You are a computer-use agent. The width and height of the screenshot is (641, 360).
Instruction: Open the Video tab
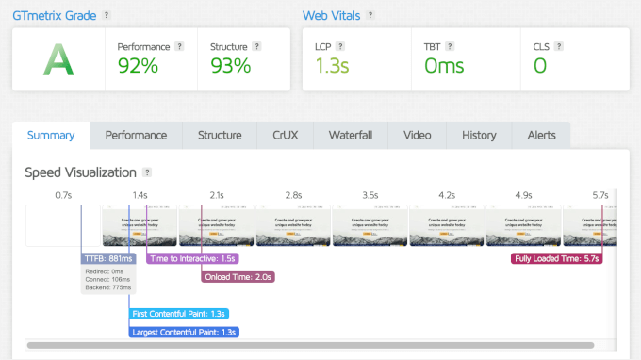418,136
